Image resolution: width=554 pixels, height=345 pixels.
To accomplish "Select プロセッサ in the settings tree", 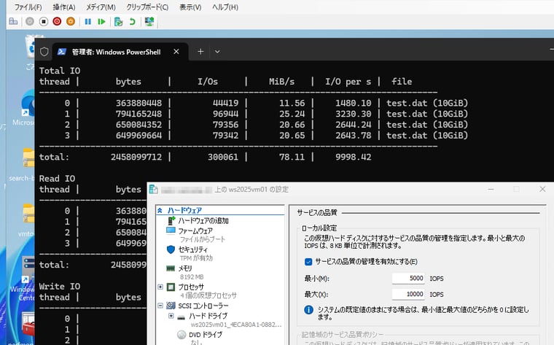I will pyautogui.click(x=191, y=287).
